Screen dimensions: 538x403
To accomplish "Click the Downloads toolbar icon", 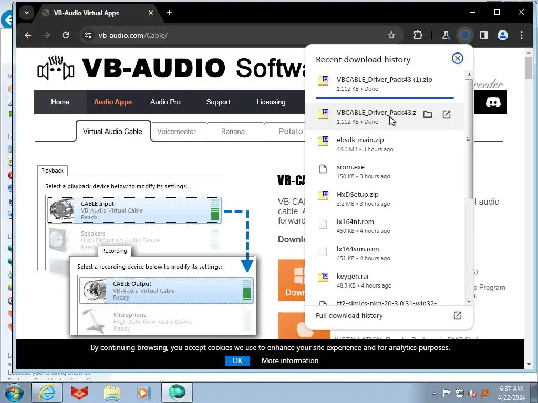I will pos(464,35).
